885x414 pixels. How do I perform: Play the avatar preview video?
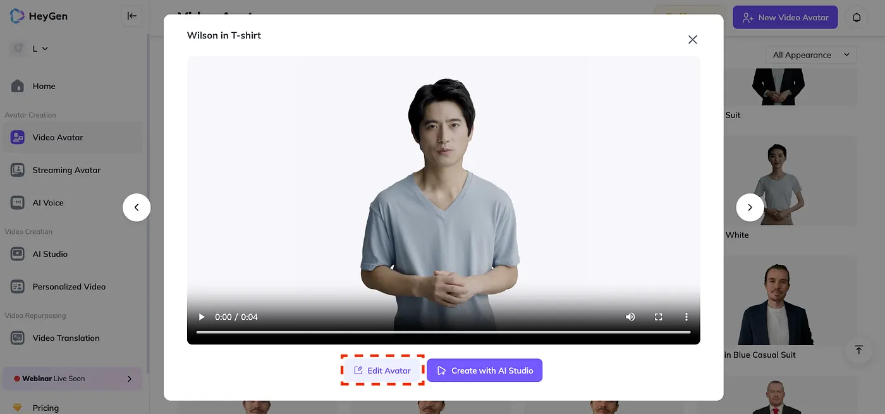click(x=202, y=317)
